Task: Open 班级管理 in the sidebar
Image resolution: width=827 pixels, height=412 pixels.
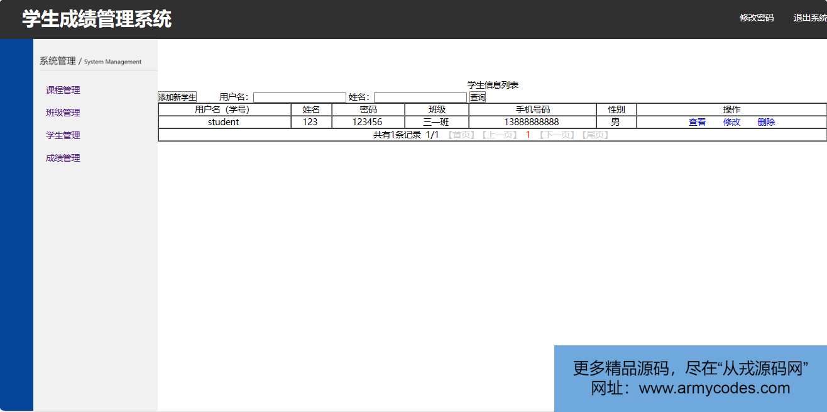Action: point(63,113)
